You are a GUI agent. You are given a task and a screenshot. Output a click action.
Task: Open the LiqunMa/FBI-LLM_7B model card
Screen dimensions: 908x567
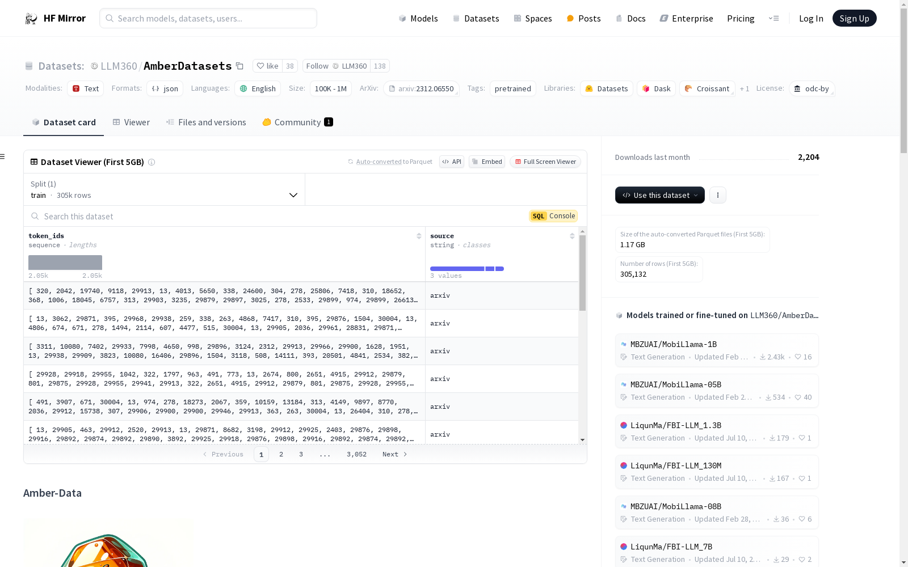click(x=717, y=553)
